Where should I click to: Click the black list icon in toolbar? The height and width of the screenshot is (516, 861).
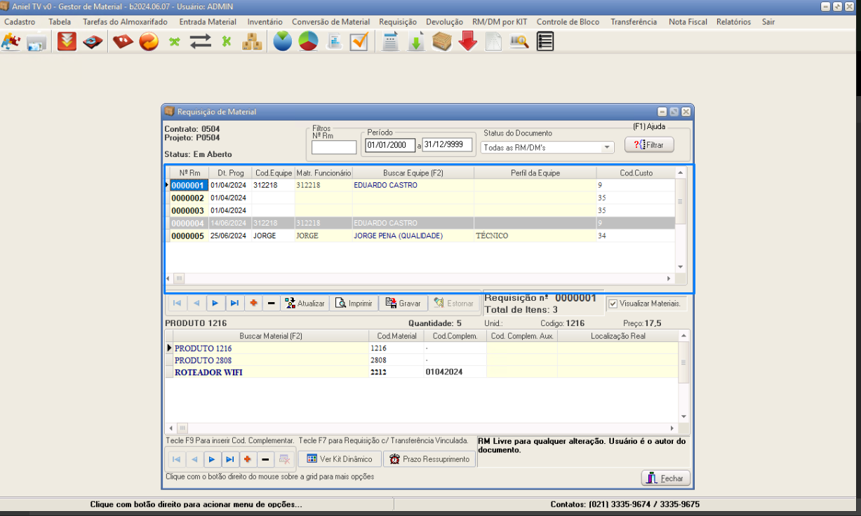(x=545, y=42)
